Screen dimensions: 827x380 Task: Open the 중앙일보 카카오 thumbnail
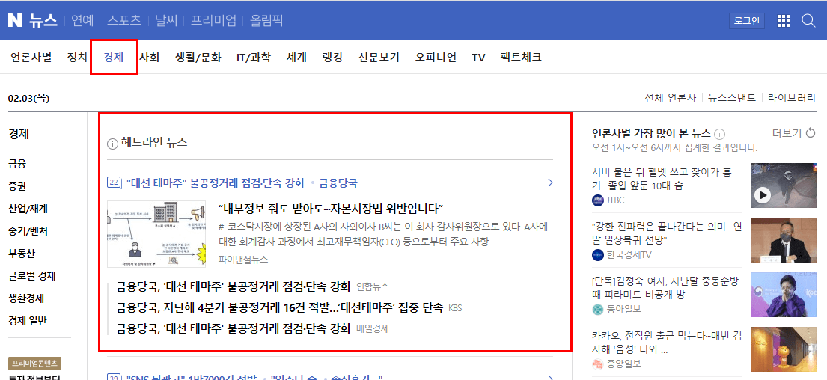tap(783, 349)
